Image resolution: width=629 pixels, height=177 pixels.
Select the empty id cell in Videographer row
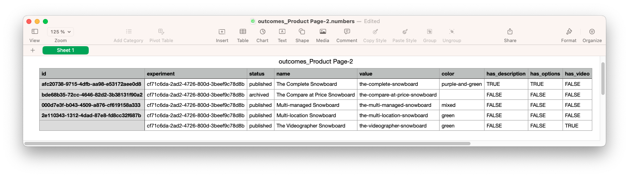point(92,125)
